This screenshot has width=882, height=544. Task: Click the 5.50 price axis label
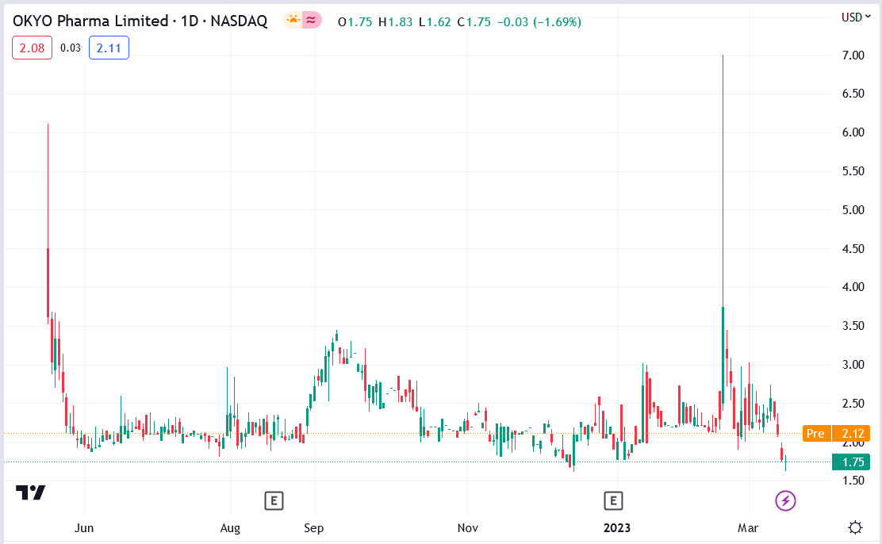click(853, 171)
